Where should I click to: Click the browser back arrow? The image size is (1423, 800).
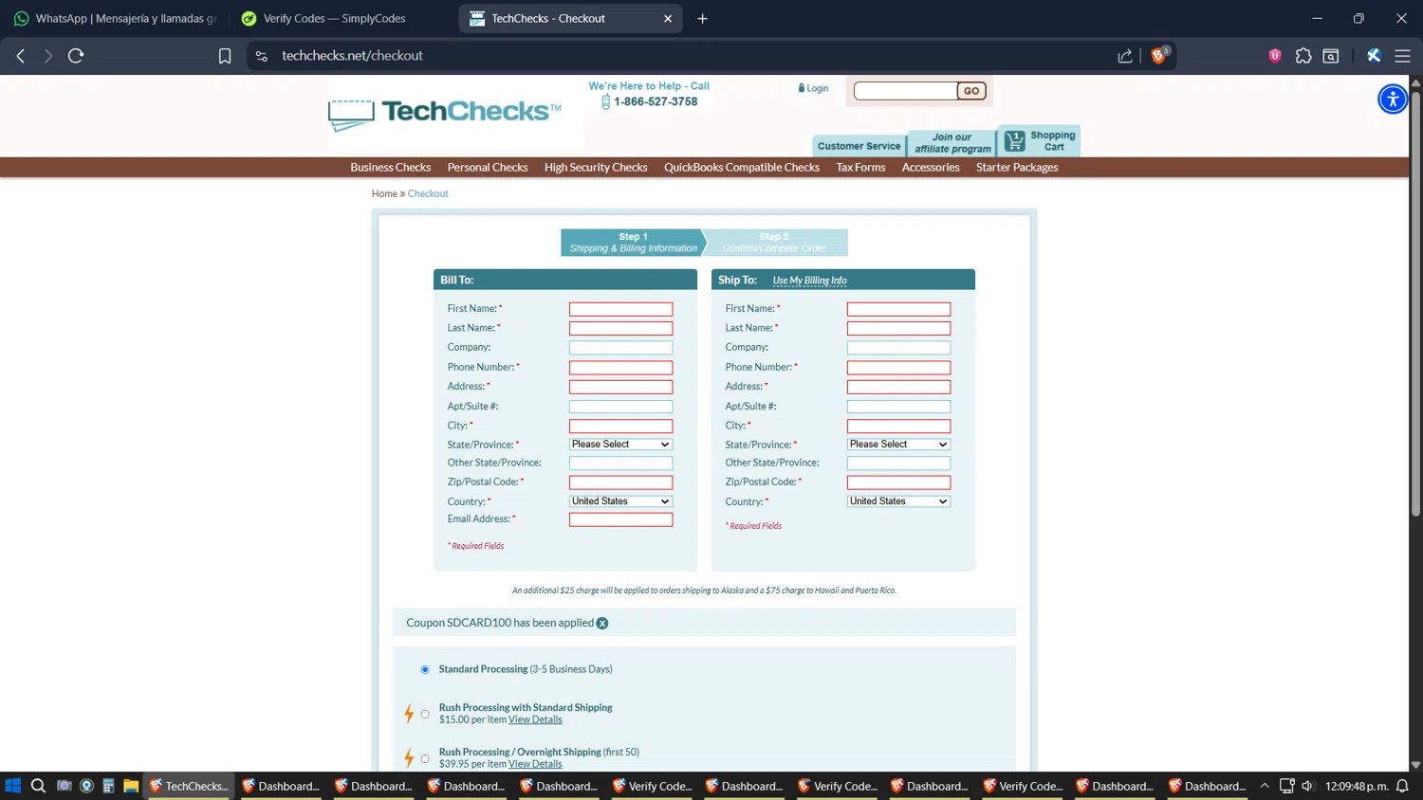tap(21, 56)
